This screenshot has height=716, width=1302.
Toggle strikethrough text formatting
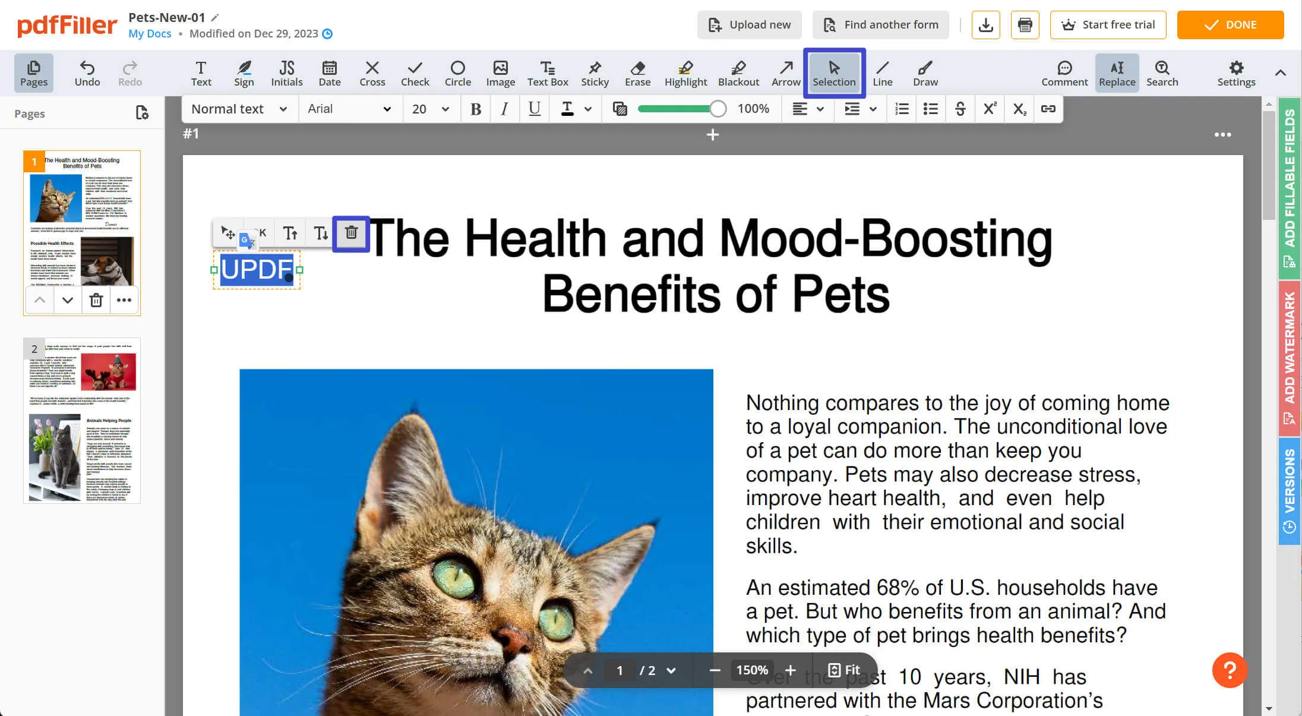click(961, 109)
